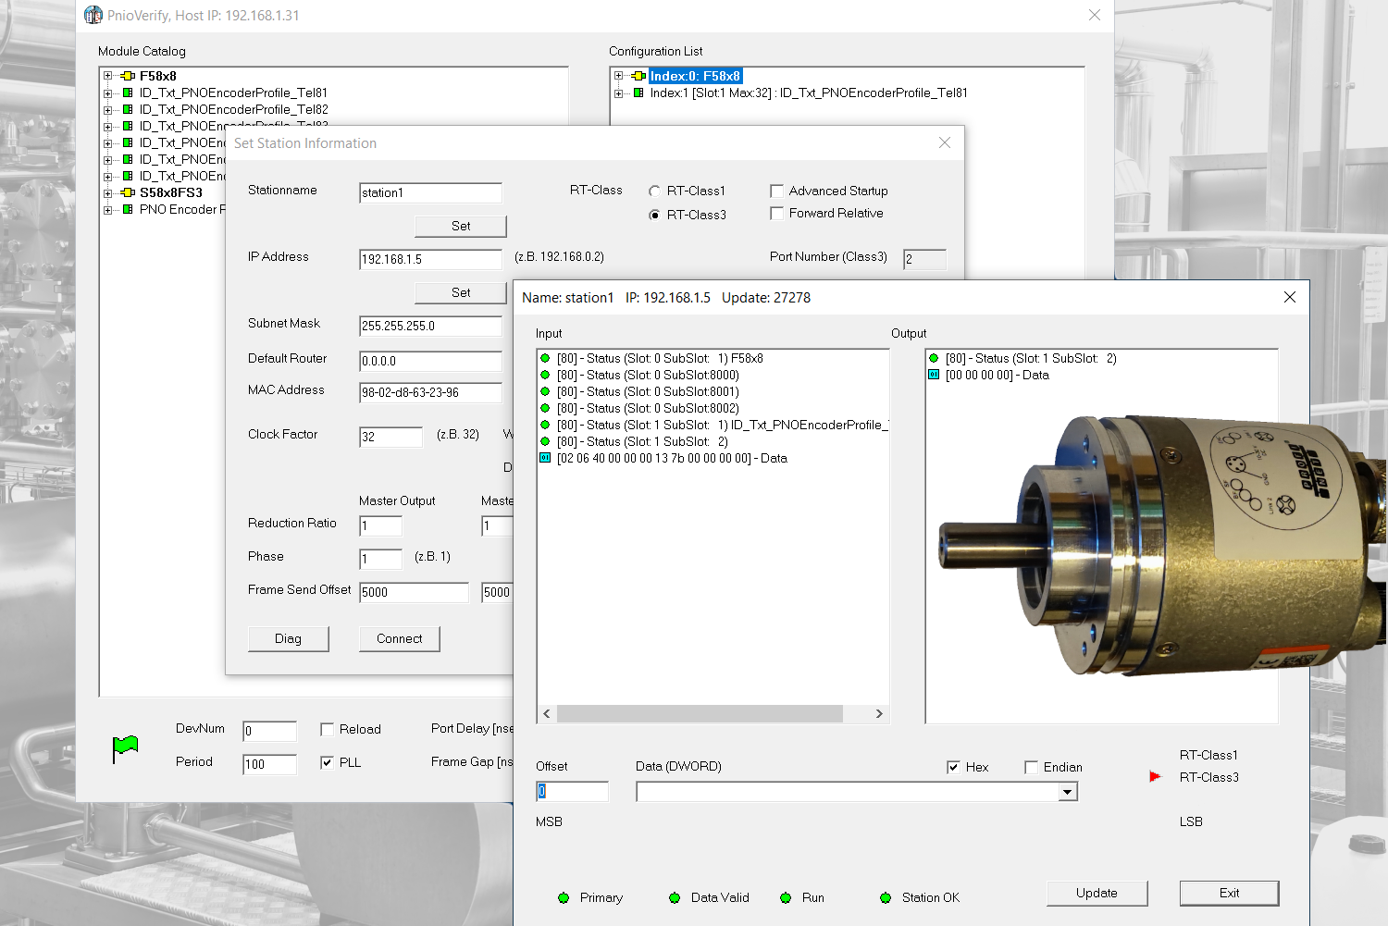
Task: Click the green Station OK status LED
Action: (886, 898)
